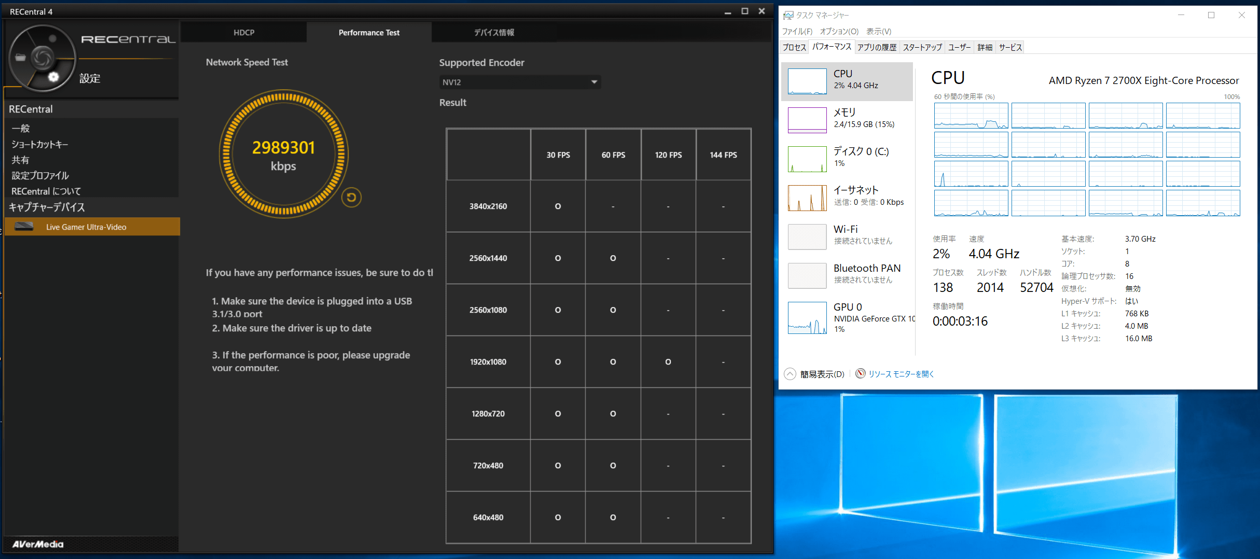This screenshot has width=1260, height=559.
Task: Click the 2989301 kbps speed gauge
Action: coord(283,155)
